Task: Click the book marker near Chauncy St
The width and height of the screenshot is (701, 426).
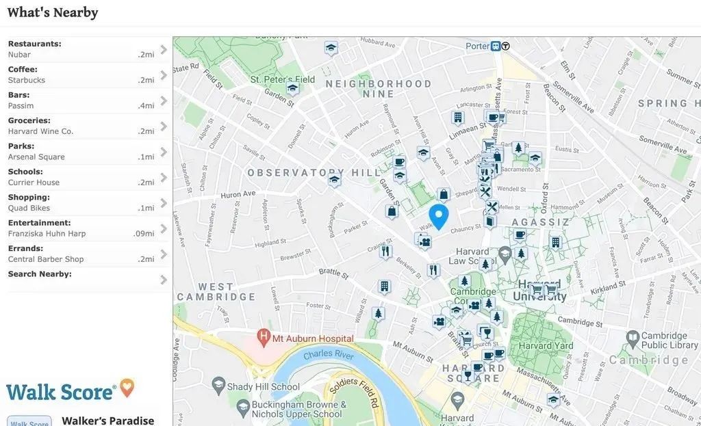Action: coord(490,222)
